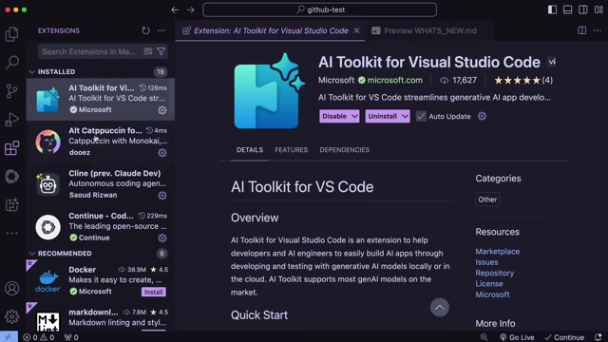Click the scroll-to-top round button

click(440, 308)
